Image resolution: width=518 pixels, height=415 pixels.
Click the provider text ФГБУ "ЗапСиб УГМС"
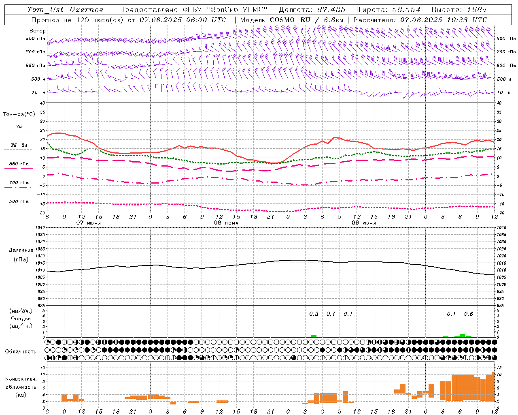225,10
